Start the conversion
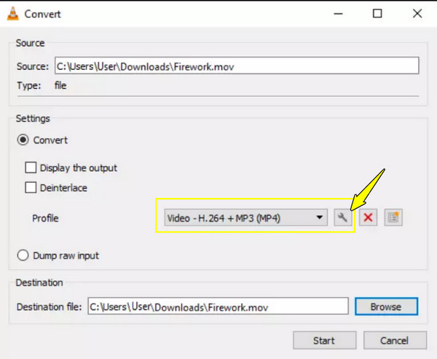This screenshot has width=437, height=359. pyautogui.click(x=324, y=340)
